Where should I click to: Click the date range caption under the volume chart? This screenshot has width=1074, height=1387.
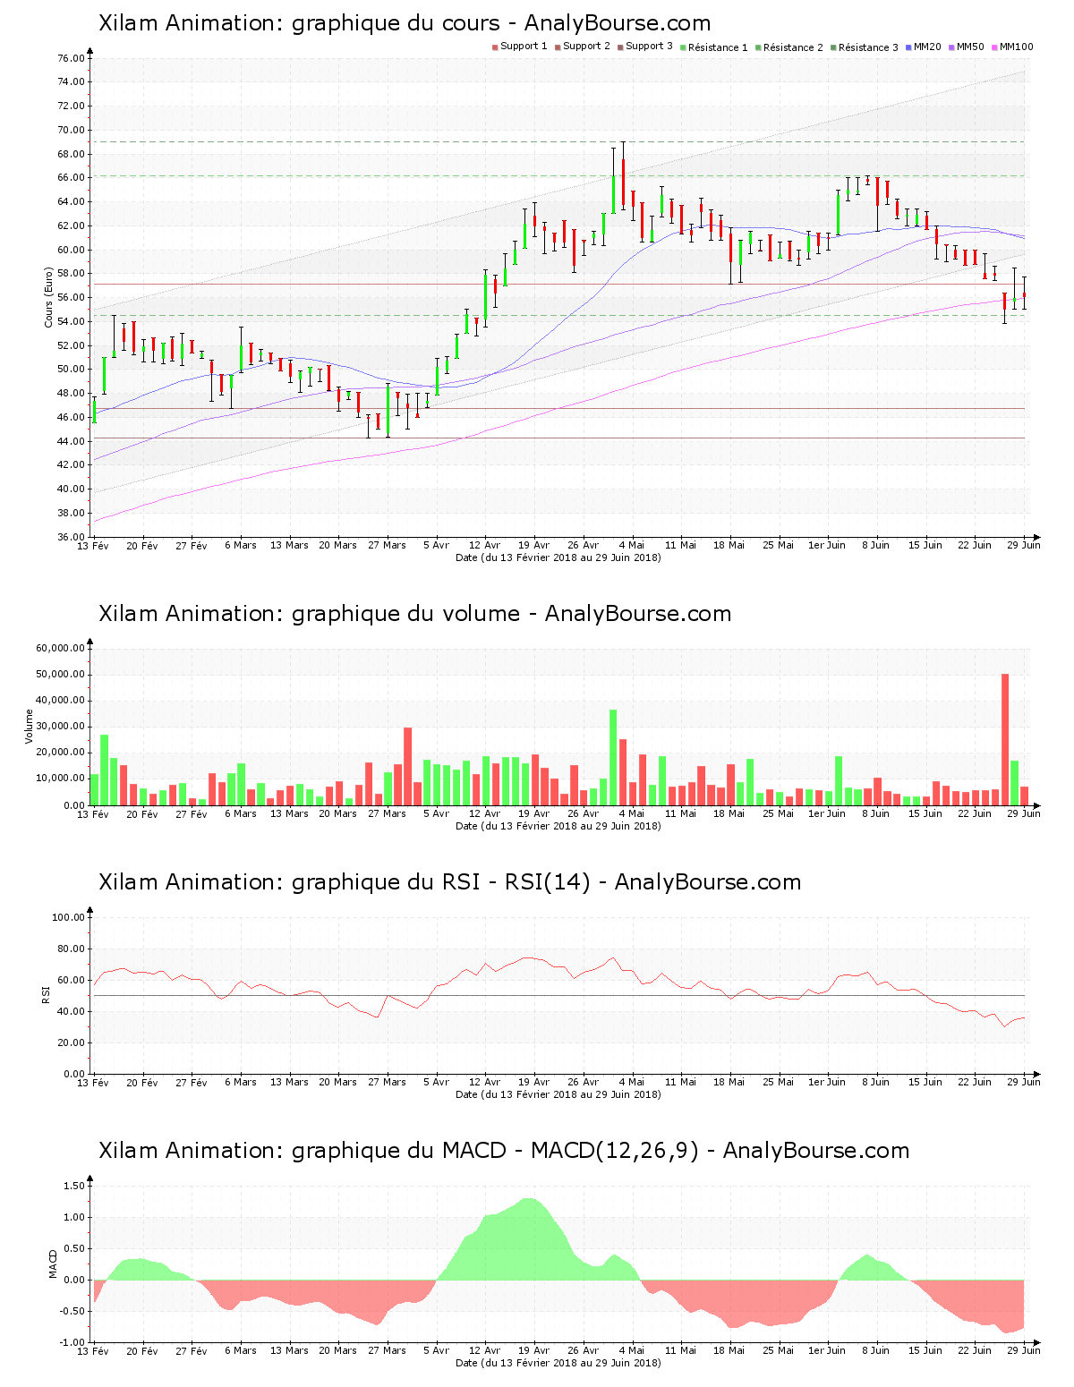pos(558,826)
